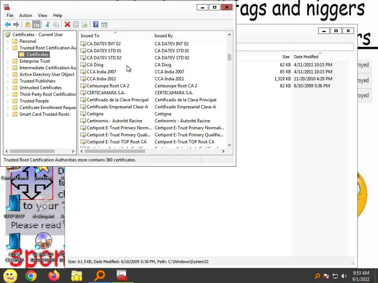
Task: Select the CA DATEV STD 01 certificate
Action: point(104,51)
